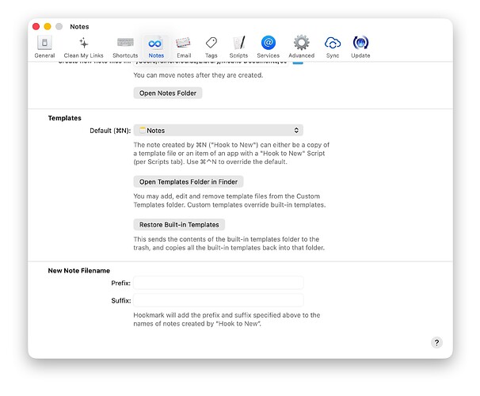Select the Notes infinity icon tab
480x396 pixels.
pyautogui.click(x=156, y=47)
